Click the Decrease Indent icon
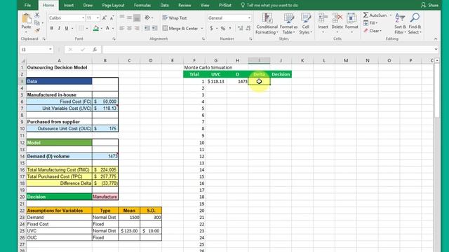Viewport: 449px width, 252px height. (x=147, y=28)
